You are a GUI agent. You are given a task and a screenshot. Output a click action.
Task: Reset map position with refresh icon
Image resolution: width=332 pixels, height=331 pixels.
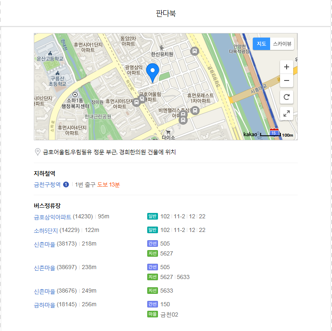(x=286, y=97)
